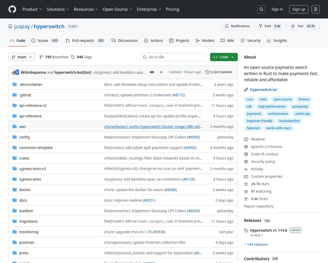Expand the Solutions menu
This screenshot has width=328, height=263.
click(58, 9)
